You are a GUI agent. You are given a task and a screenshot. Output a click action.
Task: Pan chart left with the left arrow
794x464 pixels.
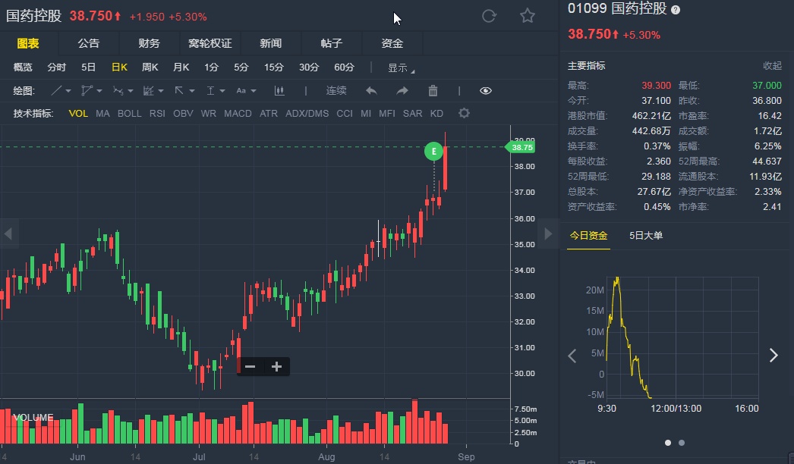point(8,234)
